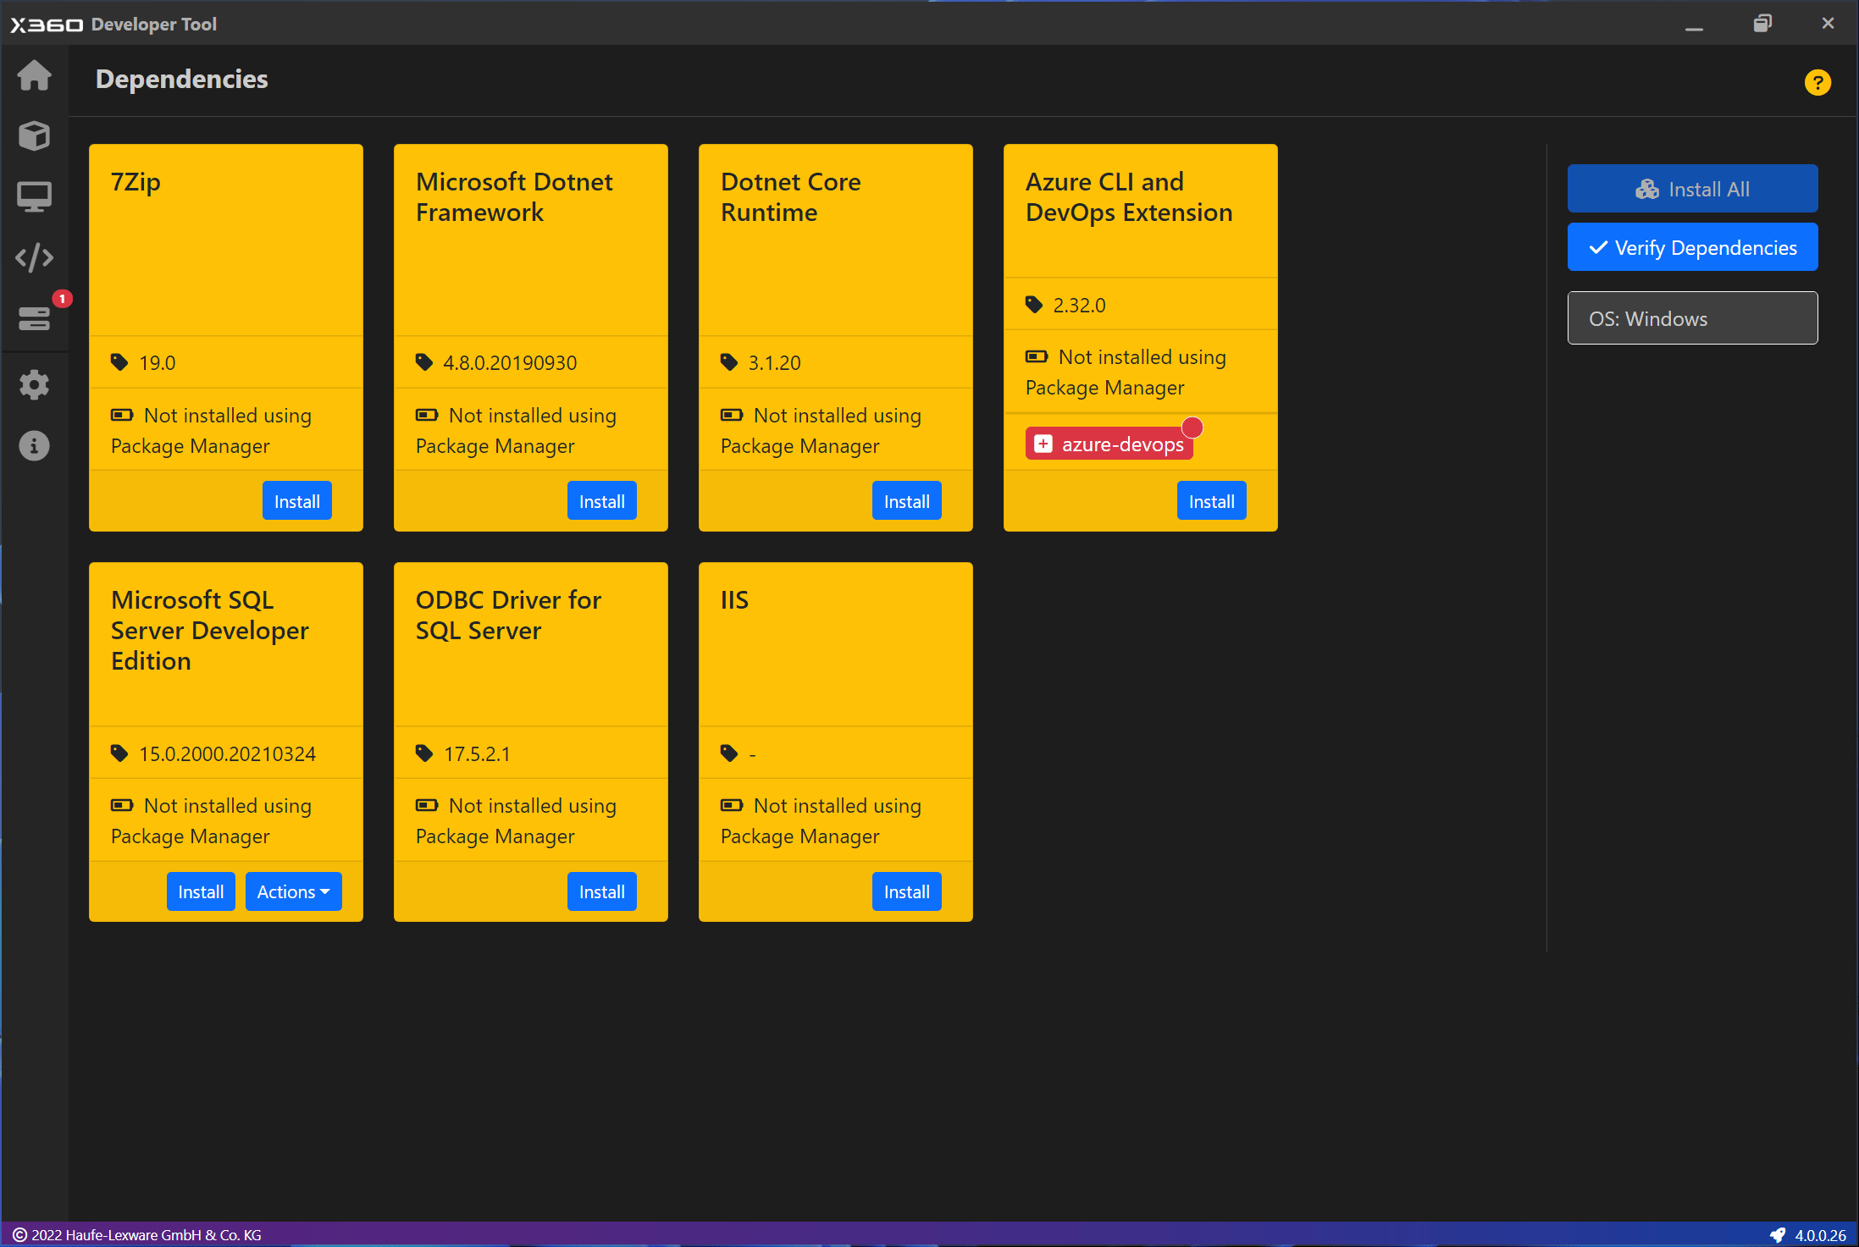Image resolution: width=1859 pixels, height=1247 pixels.
Task: Click the battery status icon on 7Zip card
Action: (122, 415)
